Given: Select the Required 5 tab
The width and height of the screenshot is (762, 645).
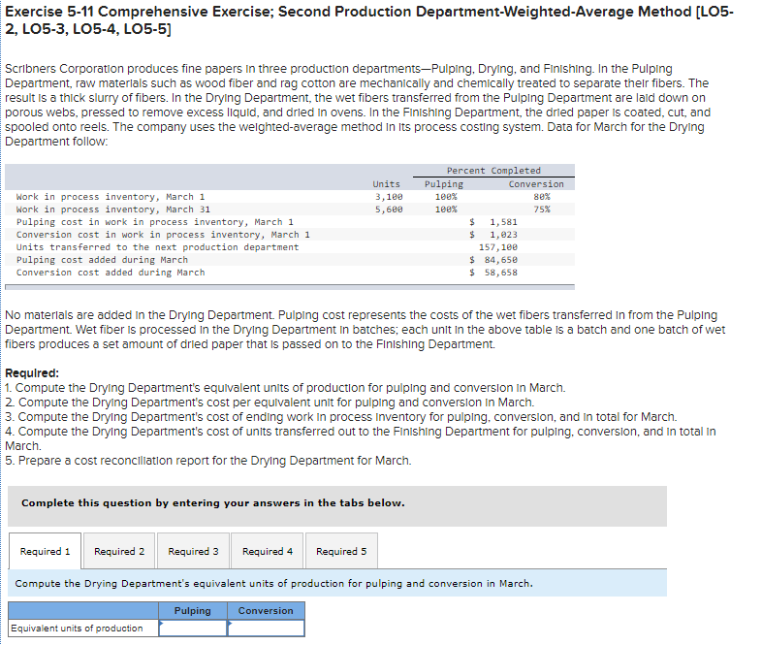Looking at the screenshot, I should pyautogui.click(x=341, y=551).
